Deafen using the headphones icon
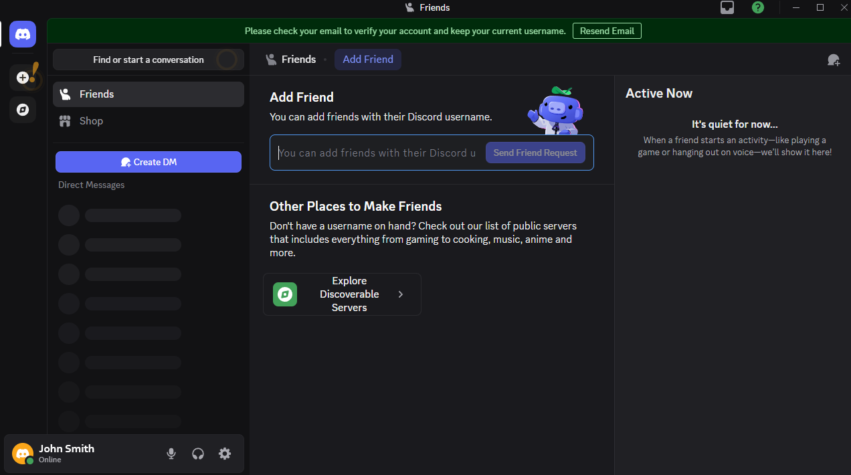This screenshot has height=475, width=851. [x=198, y=454]
